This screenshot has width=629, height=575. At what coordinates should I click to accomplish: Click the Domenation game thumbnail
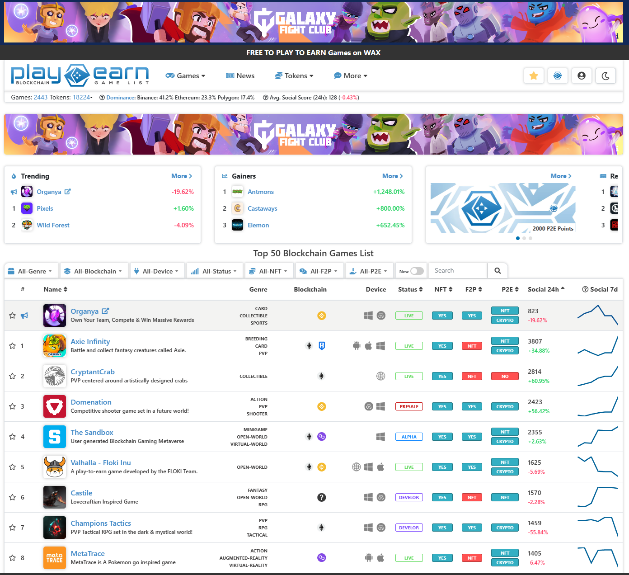tap(55, 406)
